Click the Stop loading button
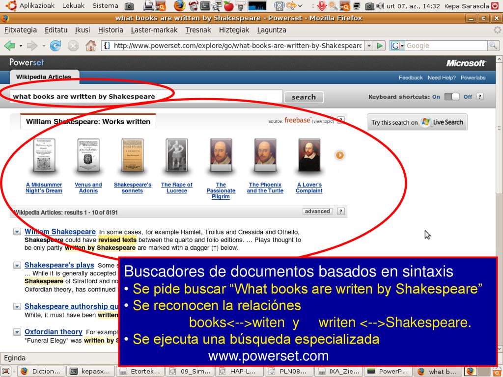This screenshot has width=503, height=377. point(73,46)
